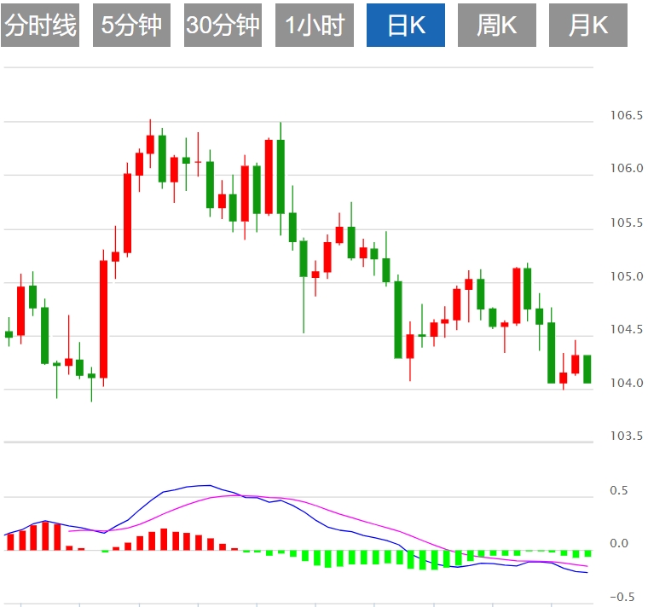Select the 30分钟 interval tab

[x=223, y=26]
